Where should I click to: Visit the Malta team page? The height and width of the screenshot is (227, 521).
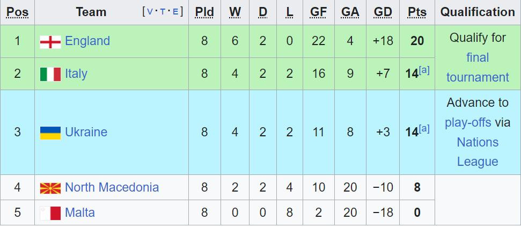(79, 213)
